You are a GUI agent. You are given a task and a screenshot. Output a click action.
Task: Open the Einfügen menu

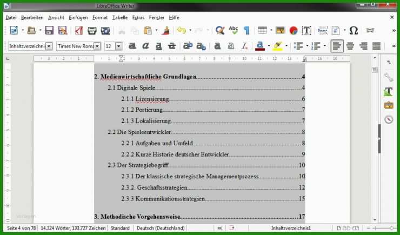pyautogui.click(x=78, y=18)
